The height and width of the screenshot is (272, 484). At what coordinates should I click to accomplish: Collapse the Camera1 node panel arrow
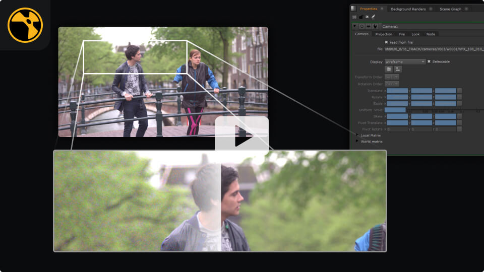pyautogui.click(x=354, y=26)
